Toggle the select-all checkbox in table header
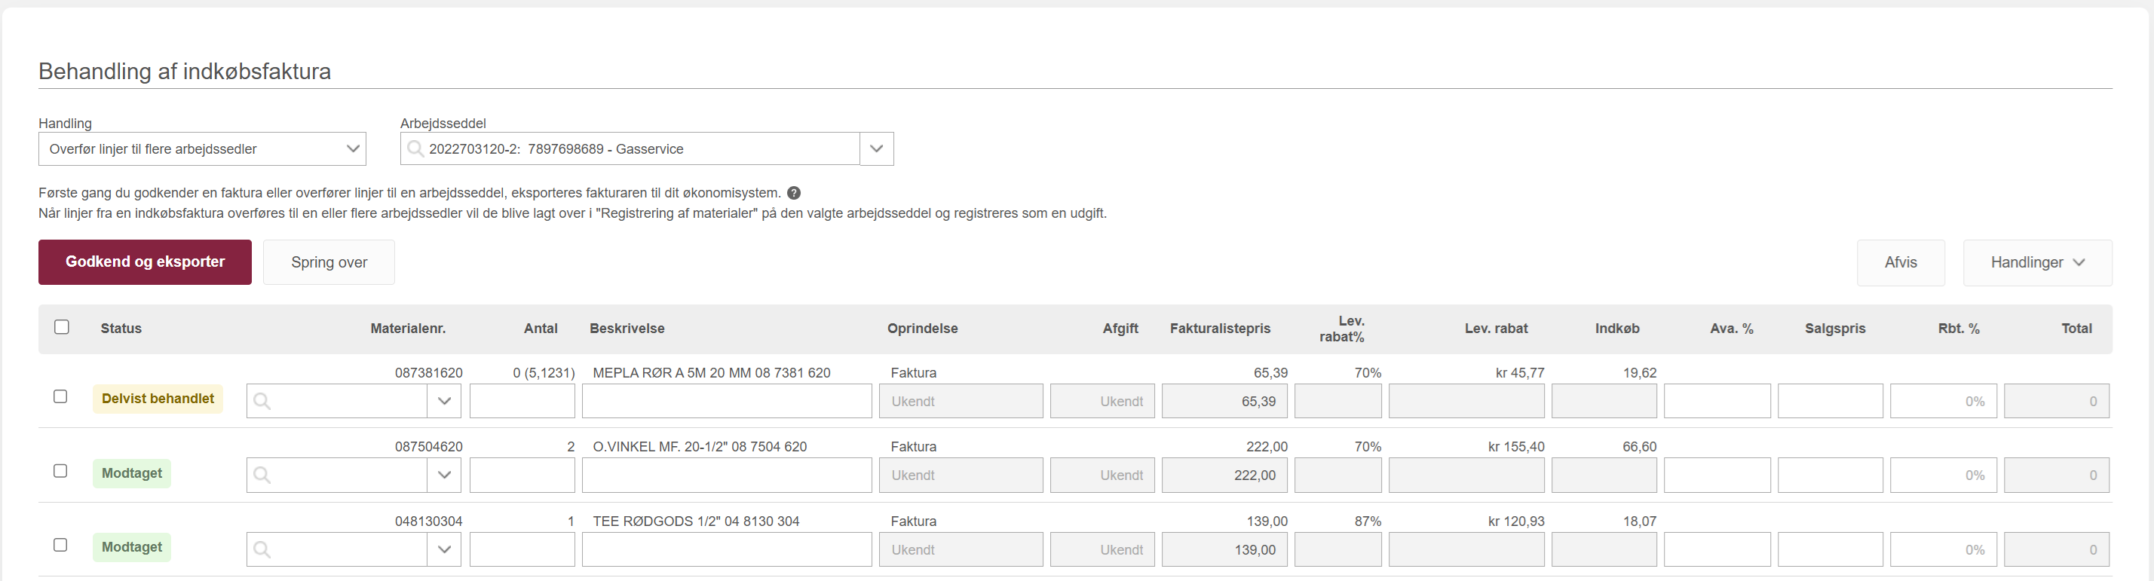 tap(62, 327)
